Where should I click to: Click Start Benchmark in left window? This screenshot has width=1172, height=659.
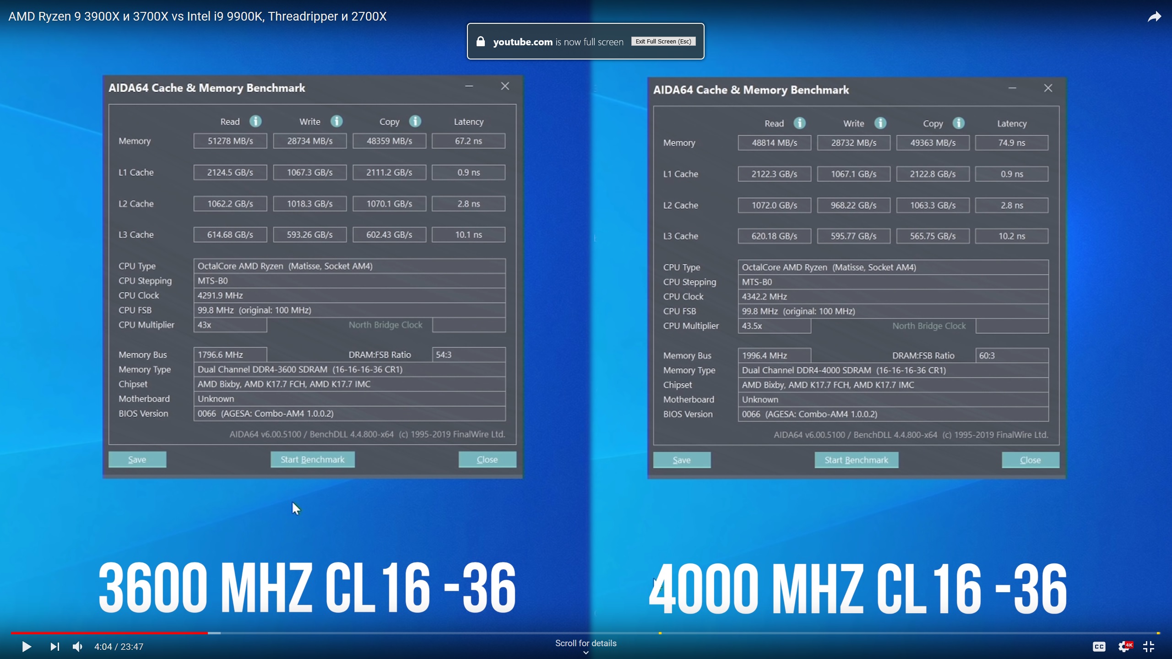(312, 459)
